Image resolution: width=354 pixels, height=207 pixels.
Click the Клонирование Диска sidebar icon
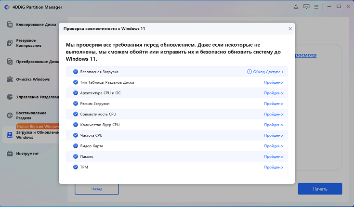[x=10, y=25]
